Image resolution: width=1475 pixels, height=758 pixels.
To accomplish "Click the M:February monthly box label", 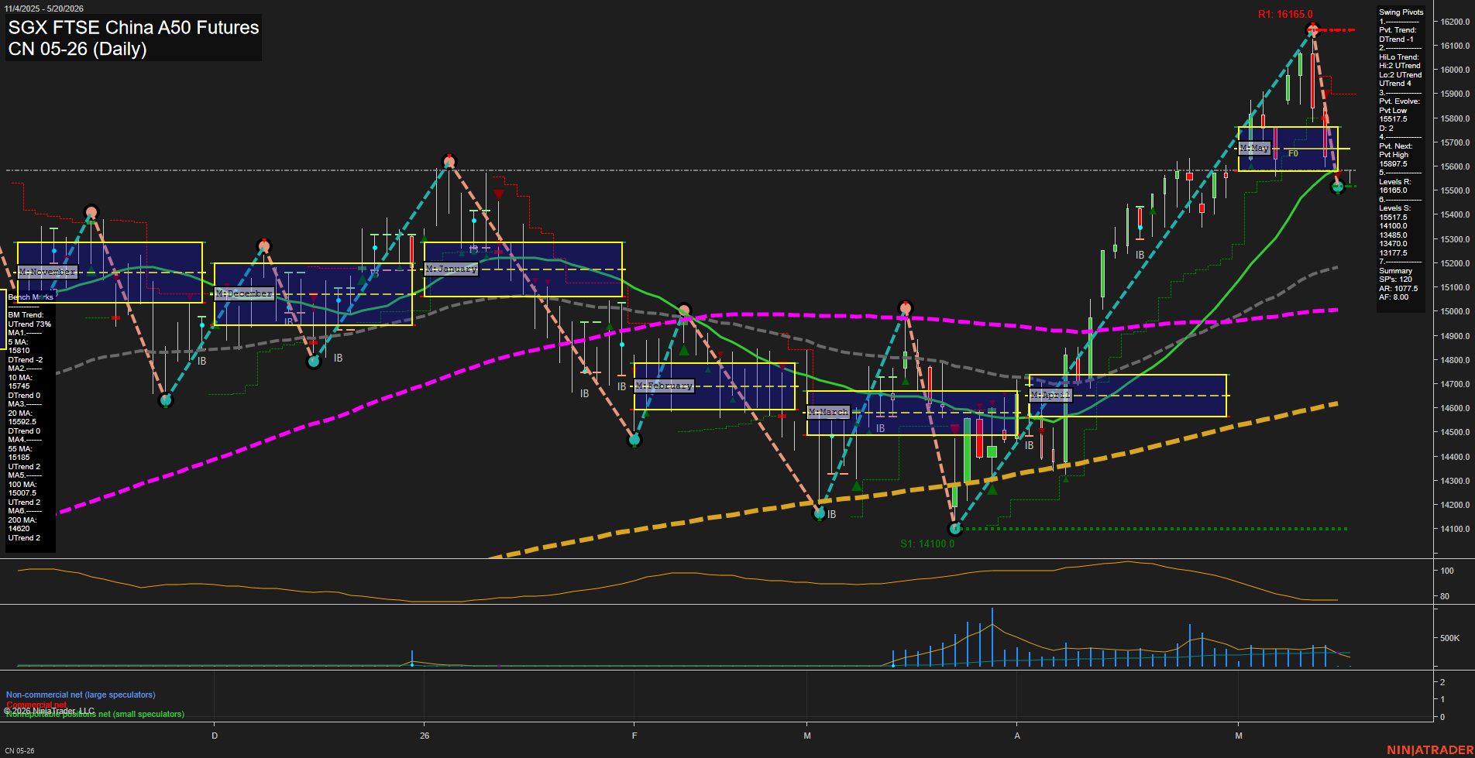I will (665, 386).
